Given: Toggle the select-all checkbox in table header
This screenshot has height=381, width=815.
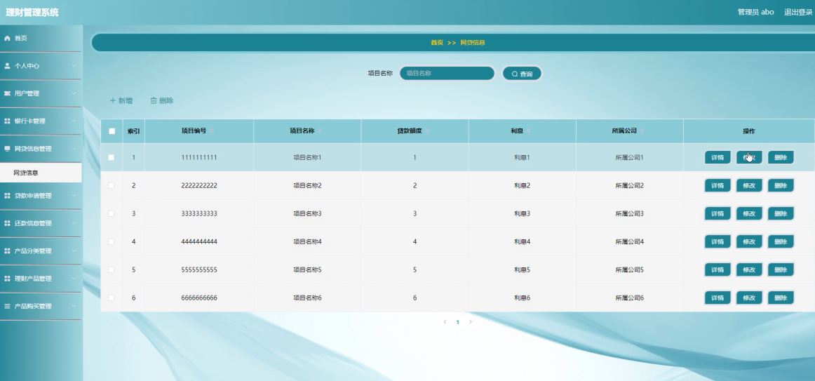Looking at the screenshot, I should (x=112, y=131).
